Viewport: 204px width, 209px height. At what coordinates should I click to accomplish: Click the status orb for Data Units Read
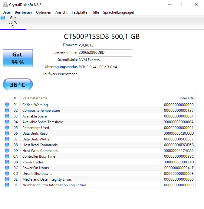7,133
